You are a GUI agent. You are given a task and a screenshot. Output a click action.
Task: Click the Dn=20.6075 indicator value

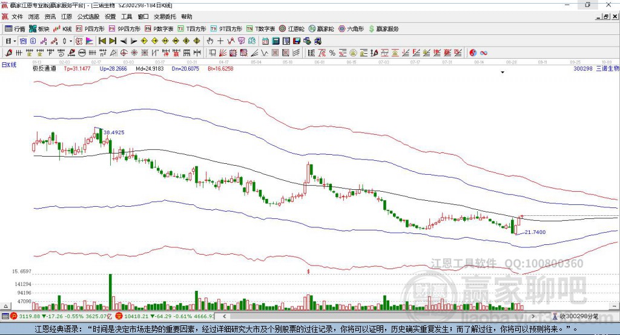[185, 68]
